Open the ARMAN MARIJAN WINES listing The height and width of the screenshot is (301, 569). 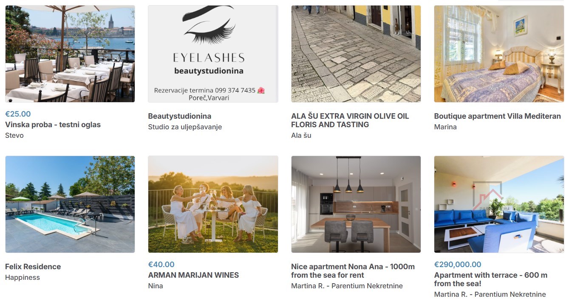coord(193,275)
